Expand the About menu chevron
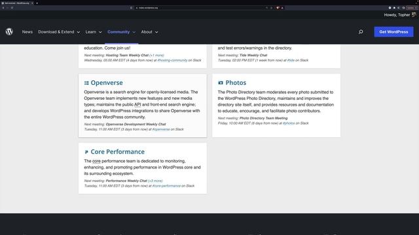The width and height of the screenshot is (419, 235). pyautogui.click(x=156, y=32)
